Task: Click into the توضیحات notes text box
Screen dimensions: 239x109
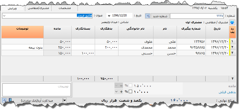Action: tap(37, 90)
